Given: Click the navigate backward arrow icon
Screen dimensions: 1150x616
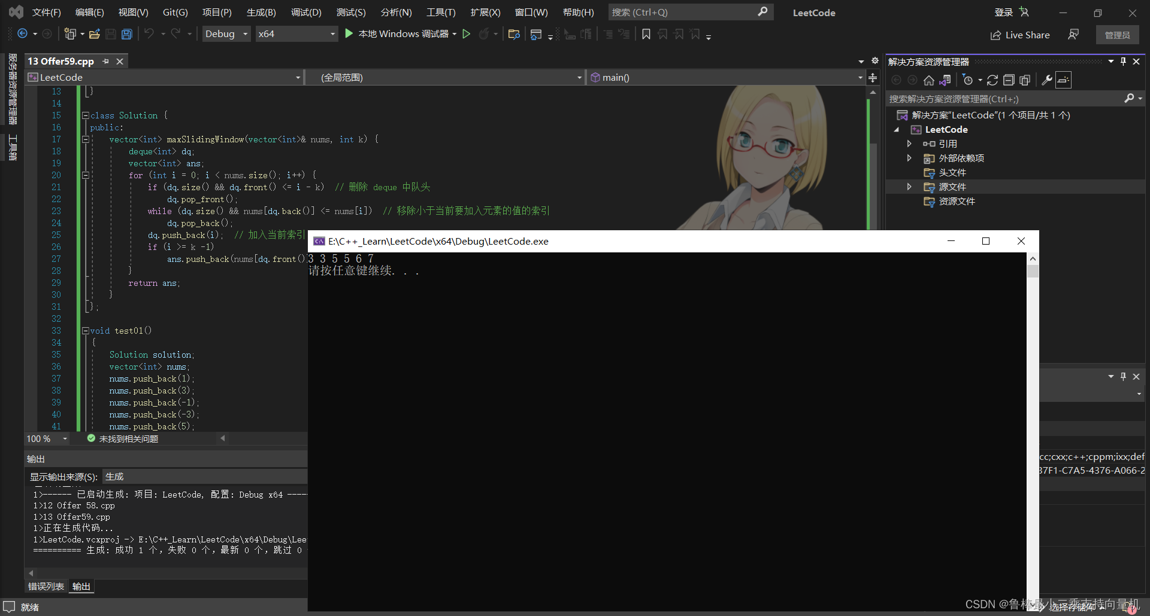Looking at the screenshot, I should click(22, 34).
